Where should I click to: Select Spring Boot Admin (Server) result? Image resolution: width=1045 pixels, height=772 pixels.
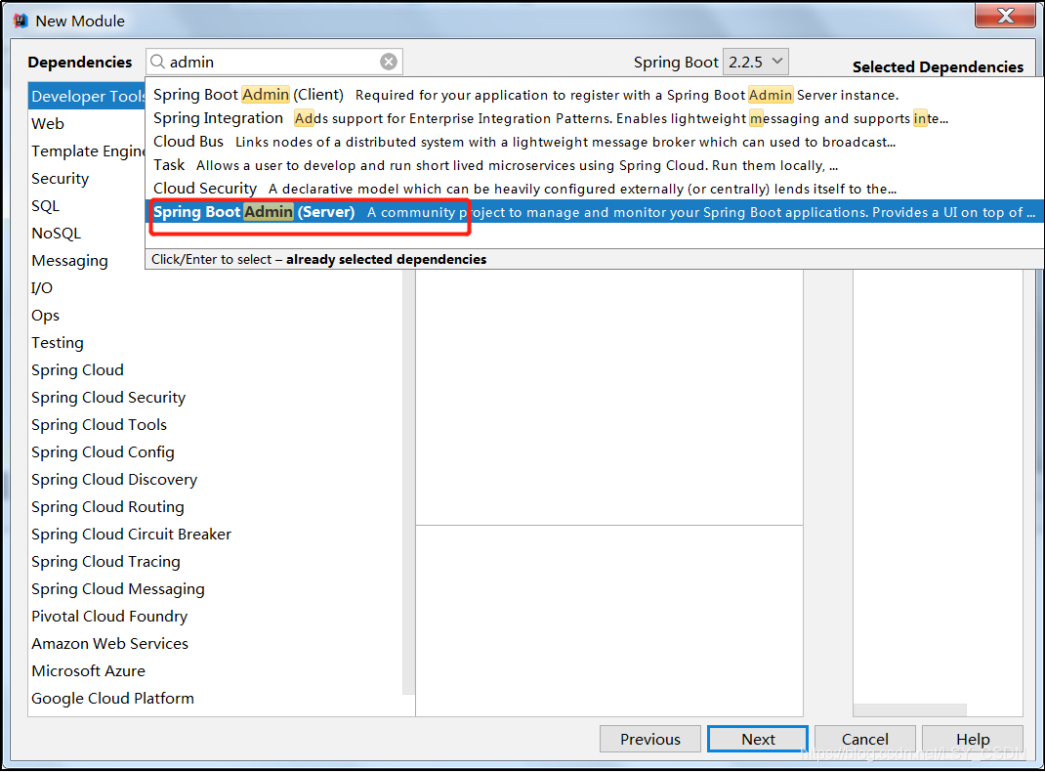pos(595,212)
